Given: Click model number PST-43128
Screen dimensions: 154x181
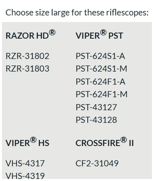Looking at the screenshot, I should point(96,120).
